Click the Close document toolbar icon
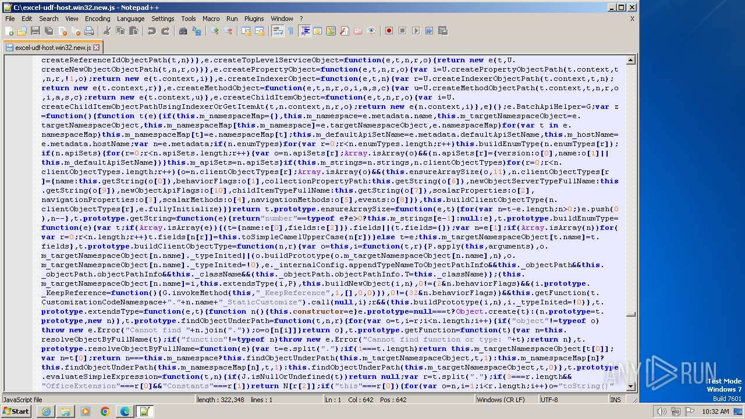 pyautogui.click(x=62, y=31)
